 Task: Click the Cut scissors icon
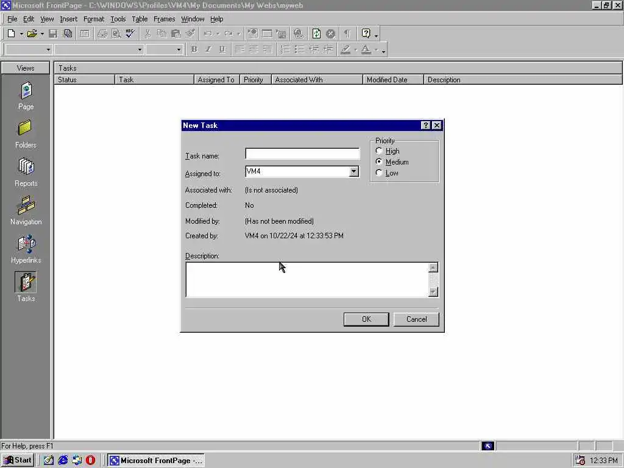(x=147, y=34)
